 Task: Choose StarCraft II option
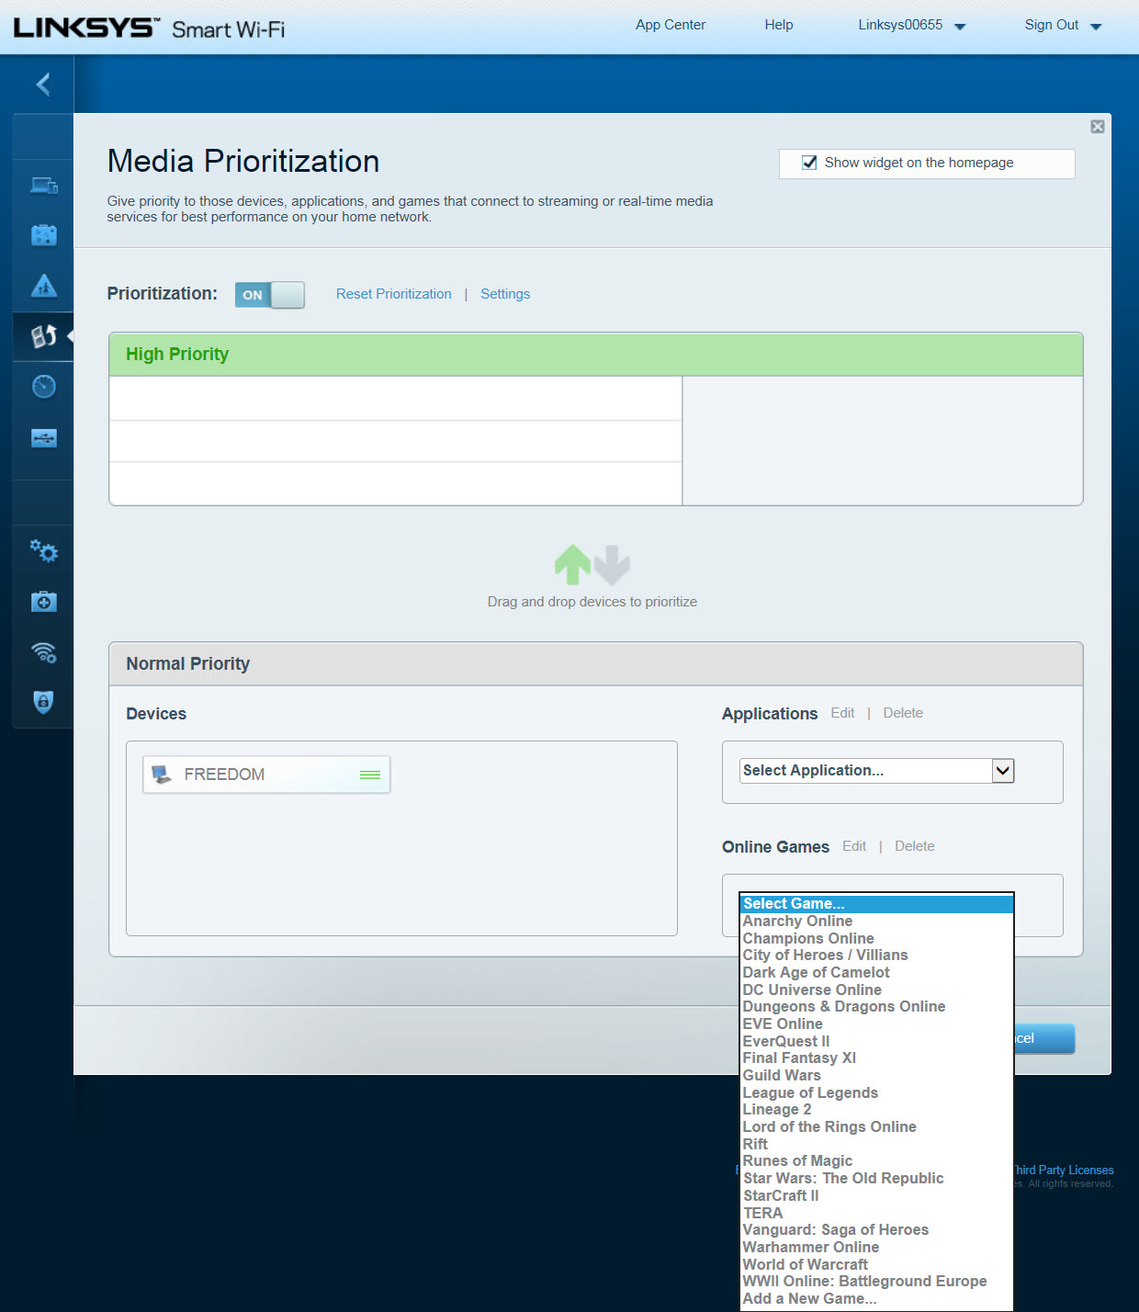(x=877, y=1195)
